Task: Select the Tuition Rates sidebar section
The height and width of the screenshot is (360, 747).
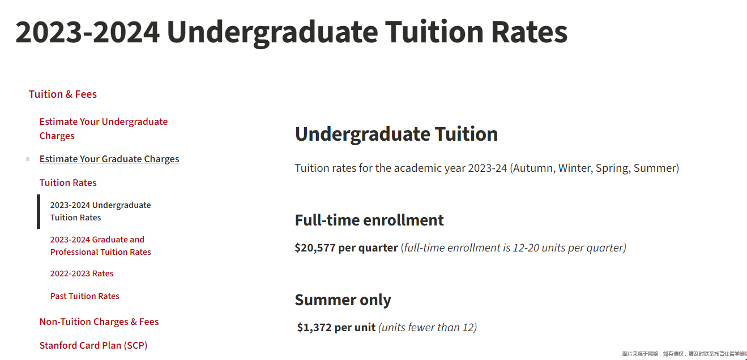Action: click(x=68, y=183)
